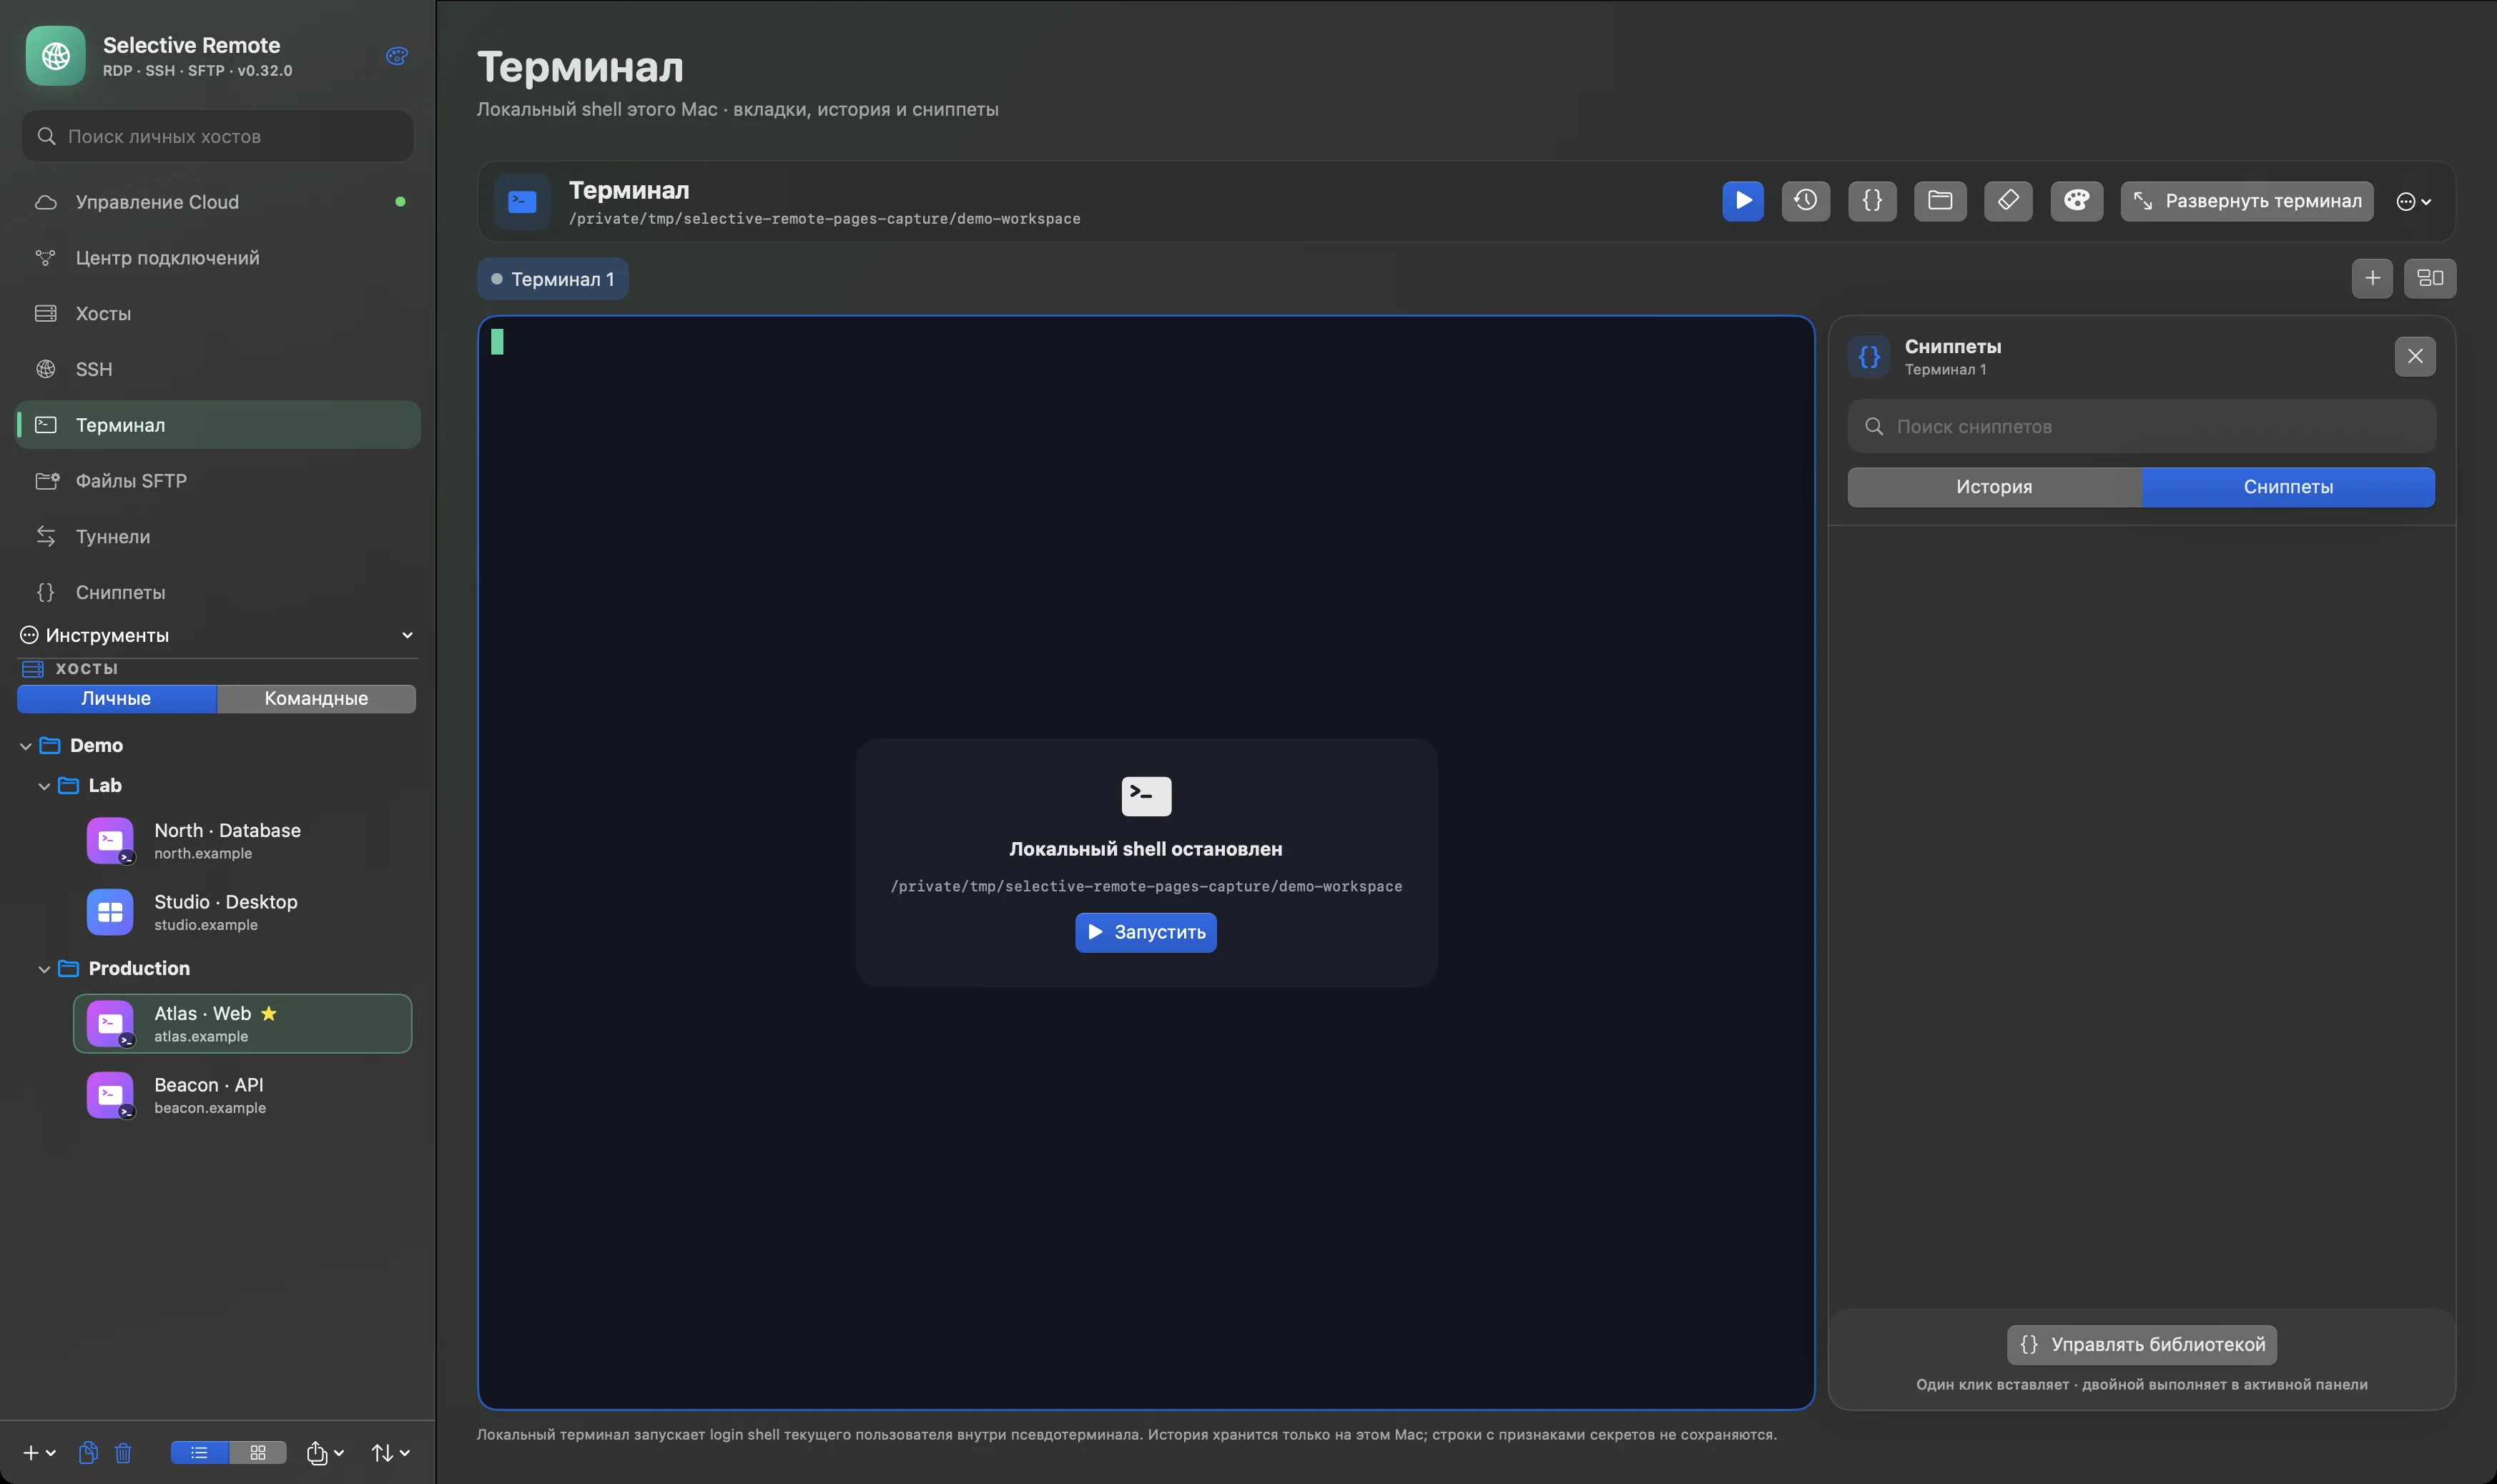Open working folder icon in terminal toolbar
Image resolution: width=2497 pixels, height=1484 pixels.
(x=1940, y=201)
